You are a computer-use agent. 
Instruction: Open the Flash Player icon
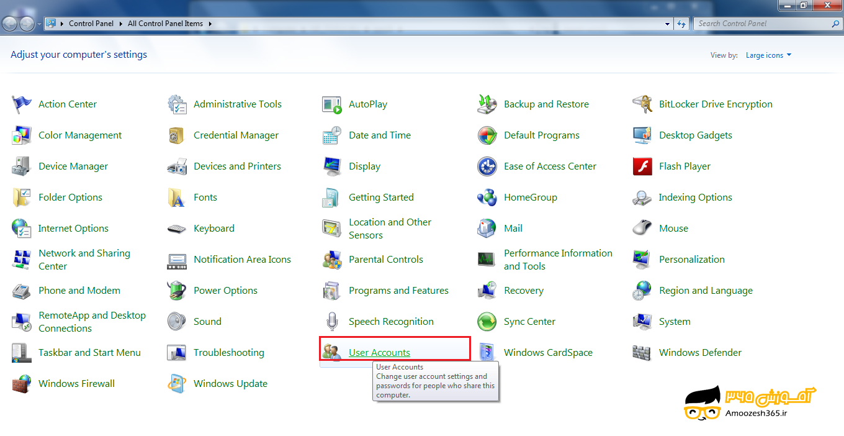coord(642,166)
